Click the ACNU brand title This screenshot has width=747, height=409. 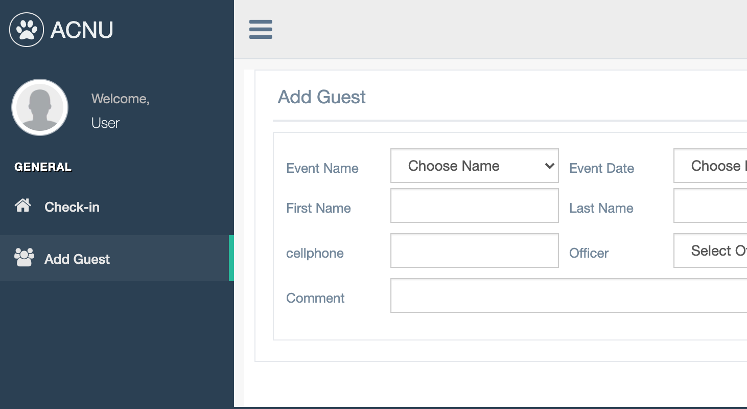pos(82,30)
